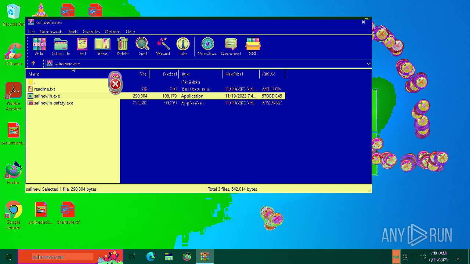
Task: Click the Add toolbar icon in WinRAR
Action: 39,46
